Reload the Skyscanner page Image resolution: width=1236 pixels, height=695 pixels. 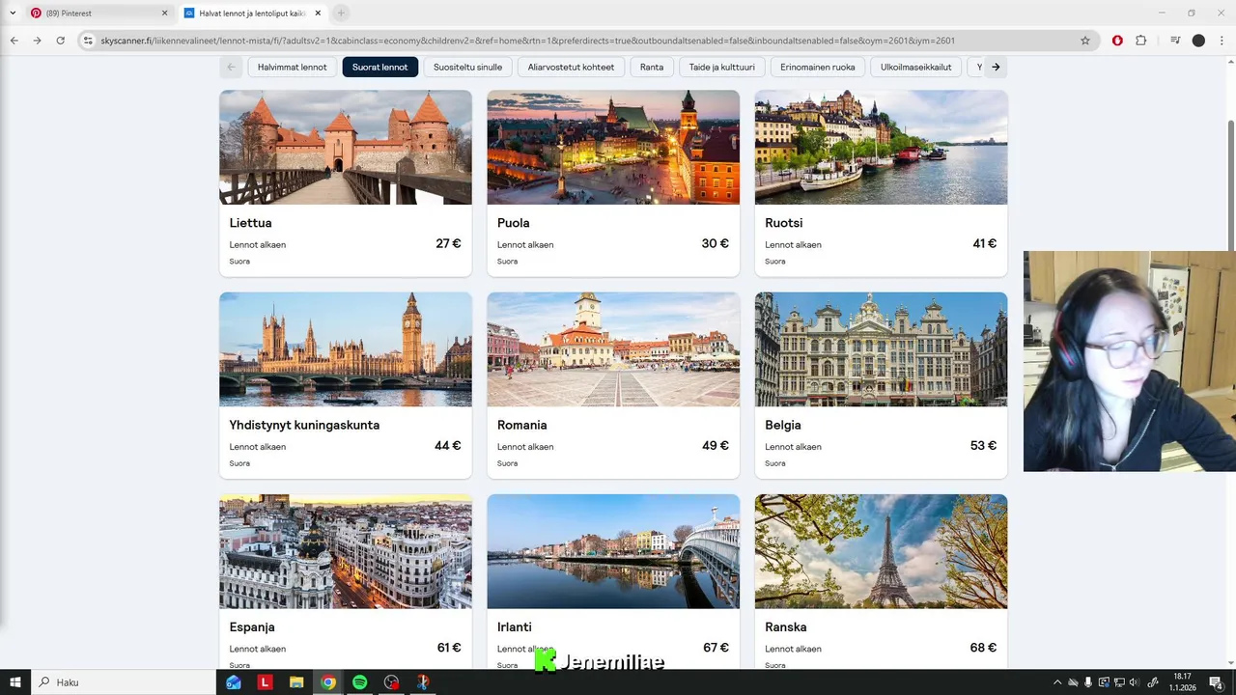[x=60, y=41]
